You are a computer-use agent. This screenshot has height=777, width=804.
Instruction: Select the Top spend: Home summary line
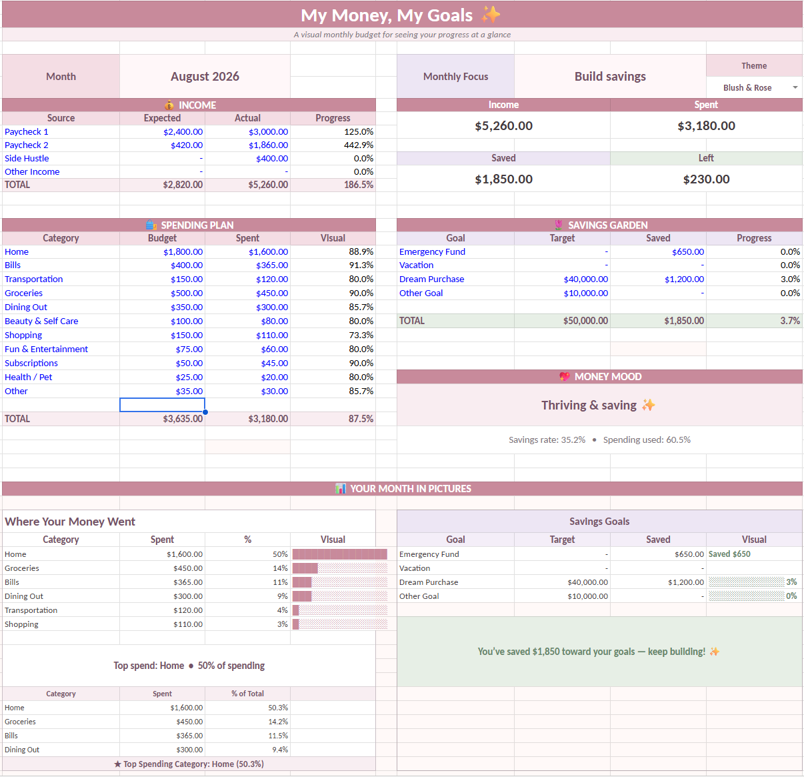click(189, 666)
